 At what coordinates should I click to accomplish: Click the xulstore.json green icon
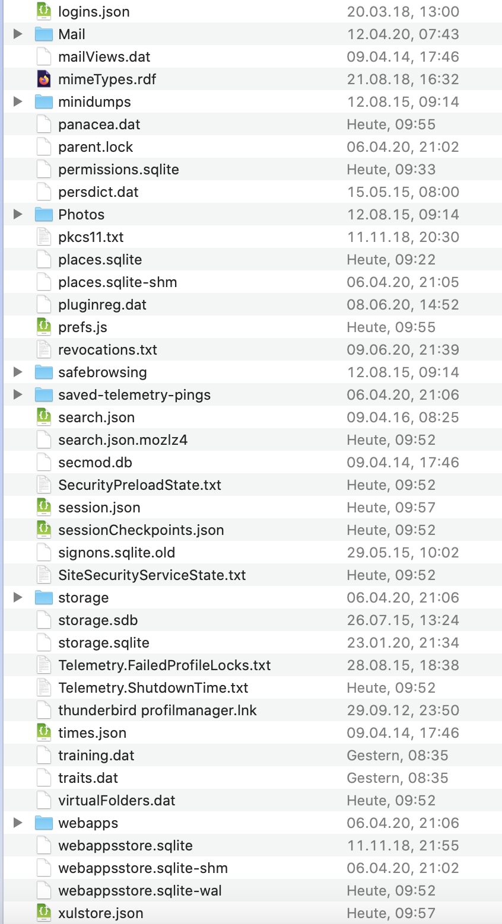point(44,913)
